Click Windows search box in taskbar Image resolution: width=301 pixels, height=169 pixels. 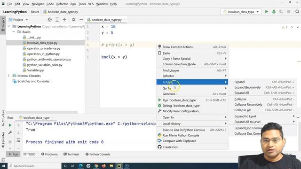(x=34, y=166)
